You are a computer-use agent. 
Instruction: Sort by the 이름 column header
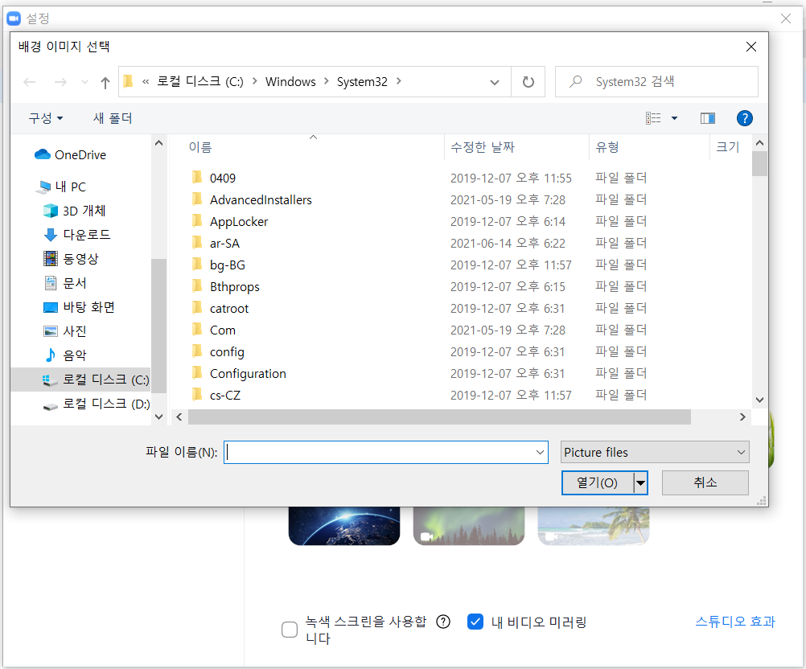[200, 147]
